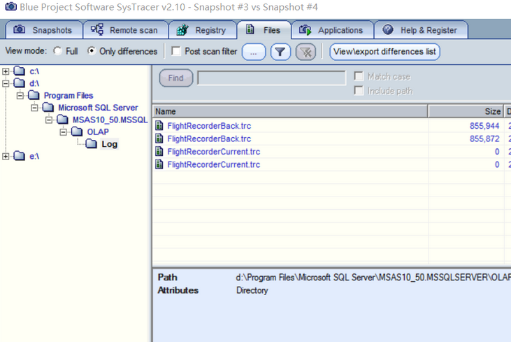Expand the e:\ drive node
511x342 pixels.
(x=6, y=156)
